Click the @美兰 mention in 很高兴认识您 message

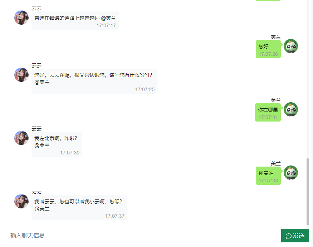(x=42, y=82)
